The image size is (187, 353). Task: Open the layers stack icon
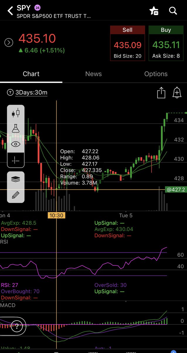[16, 179]
